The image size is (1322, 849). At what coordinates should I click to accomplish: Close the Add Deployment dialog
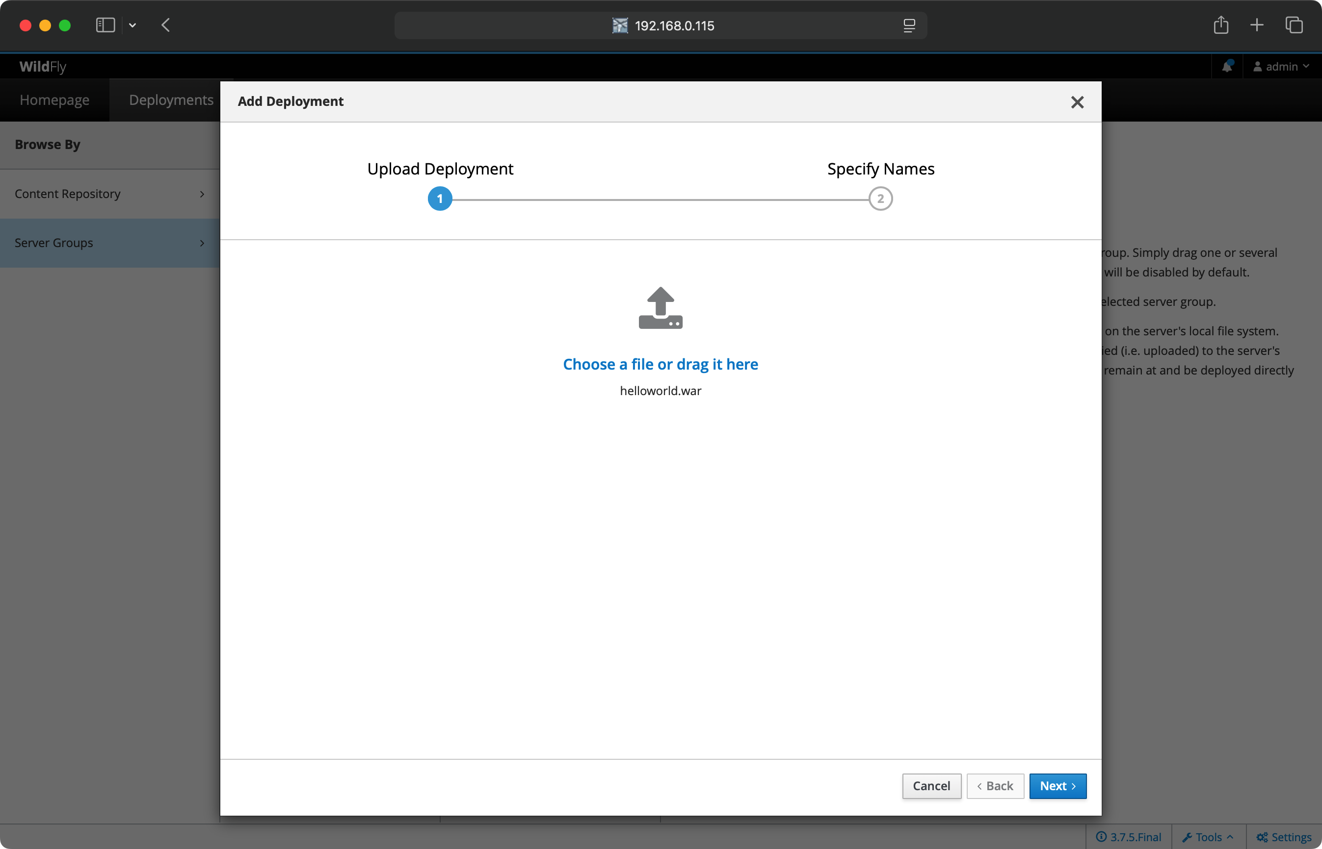[1077, 102]
